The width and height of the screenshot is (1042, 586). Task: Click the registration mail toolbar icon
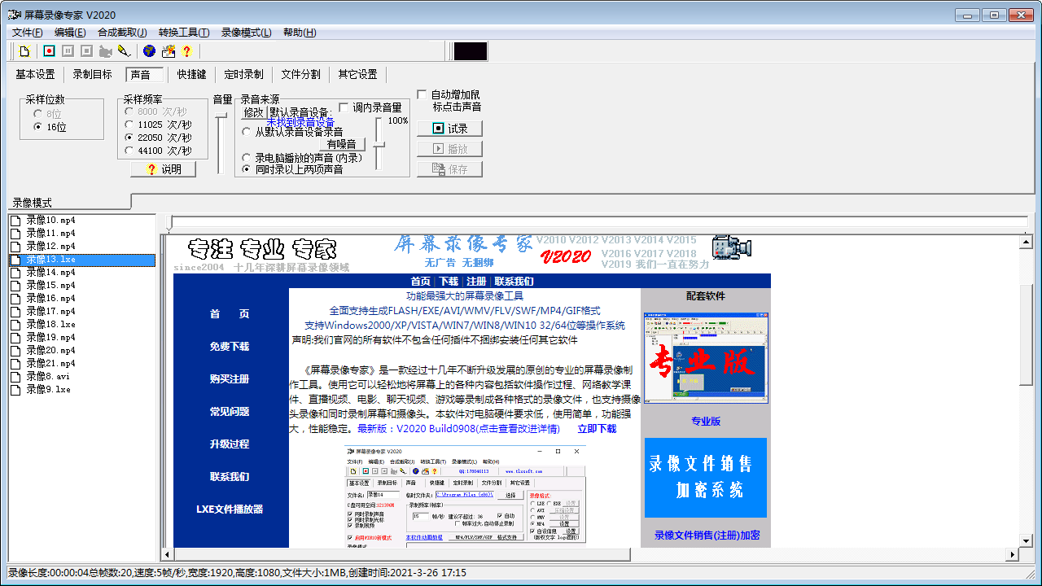pos(169,50)
